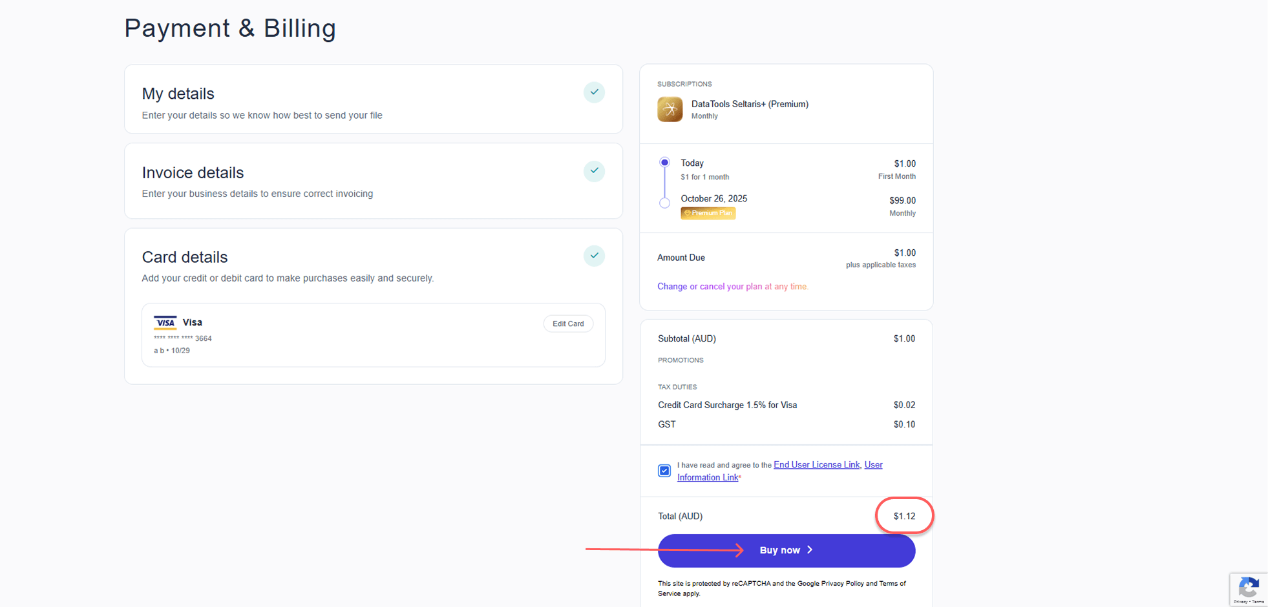The height and width of the screenshot is (607, 1268).
Task: Select the Today timeline radio marker
Action: click(x=664, y=163)
